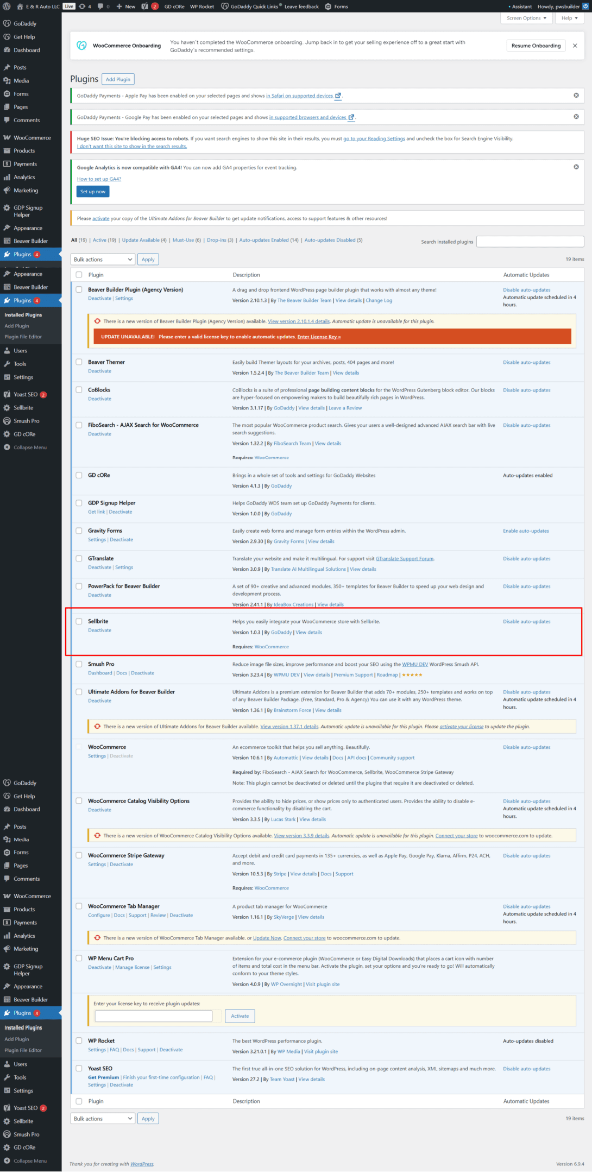Filter plugins by Update Available (4)
This screenshot has height=1173, width=592.
coord(144,240)
